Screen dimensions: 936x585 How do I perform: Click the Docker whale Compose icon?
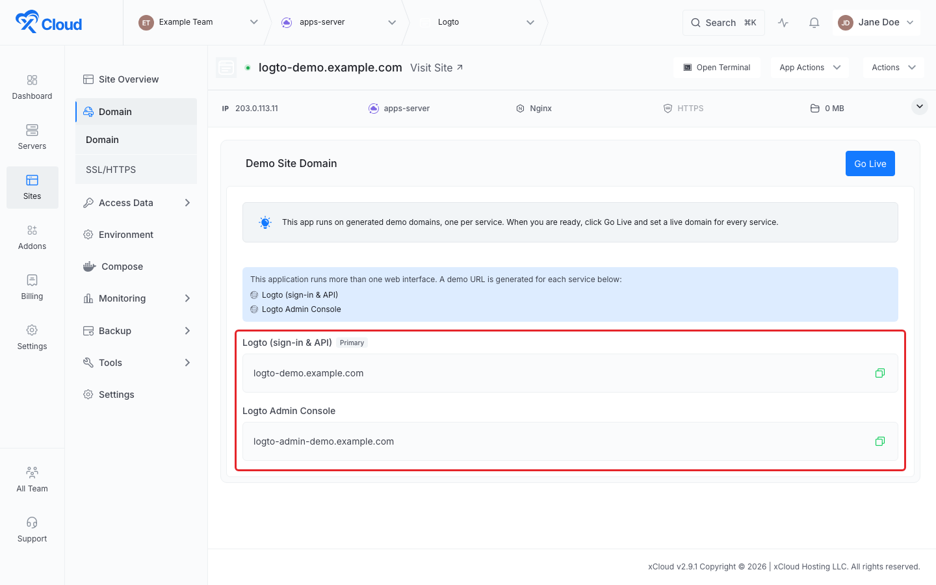pyautogui.click(x=90, y=266)
